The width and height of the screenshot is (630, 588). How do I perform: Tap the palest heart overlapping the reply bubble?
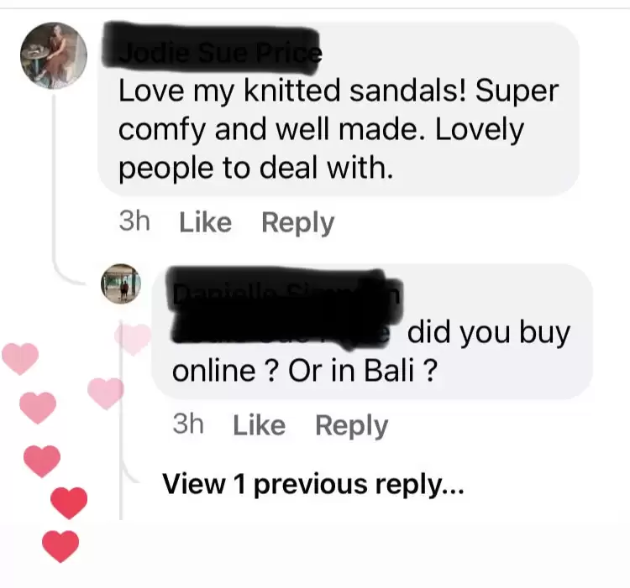pos(132,340)
